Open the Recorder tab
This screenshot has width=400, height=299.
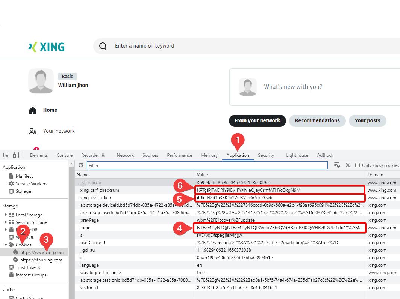point(93,155)
